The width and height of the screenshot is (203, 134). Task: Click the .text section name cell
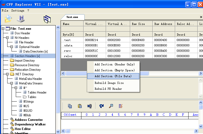(72, 40)
